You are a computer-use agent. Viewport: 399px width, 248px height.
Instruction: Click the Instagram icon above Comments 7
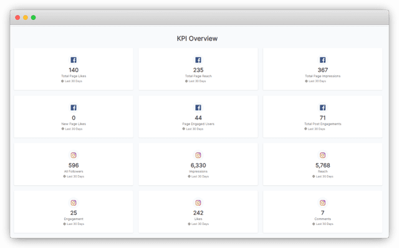tap(323, 203)
